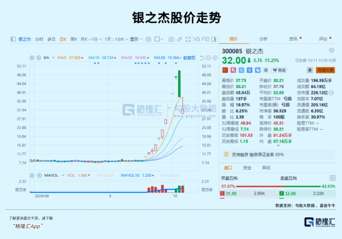Click the bid price 31.99 row
The width and height of the screenshot is (342, 239).
[249, 193]
